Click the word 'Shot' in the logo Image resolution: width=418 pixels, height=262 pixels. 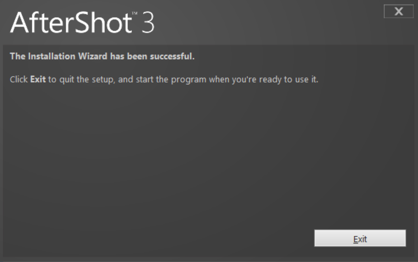click(x=103, y=23)
